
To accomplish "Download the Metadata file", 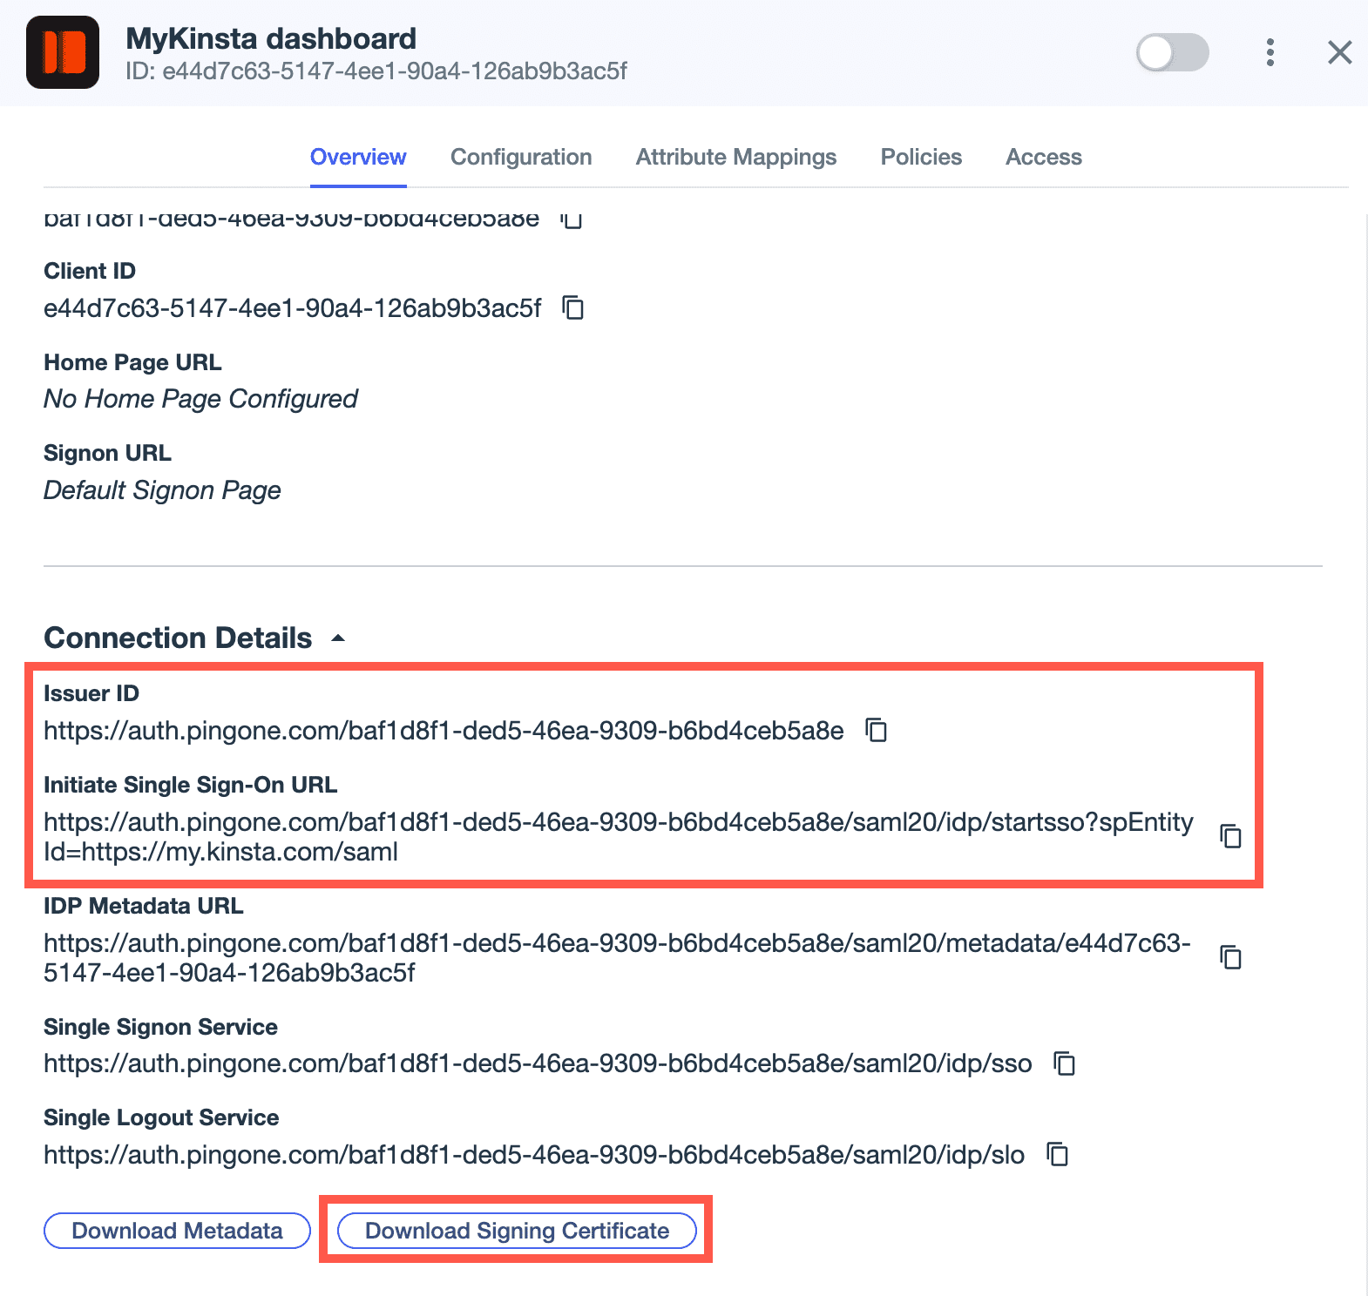I will (x=176, y=1231).
